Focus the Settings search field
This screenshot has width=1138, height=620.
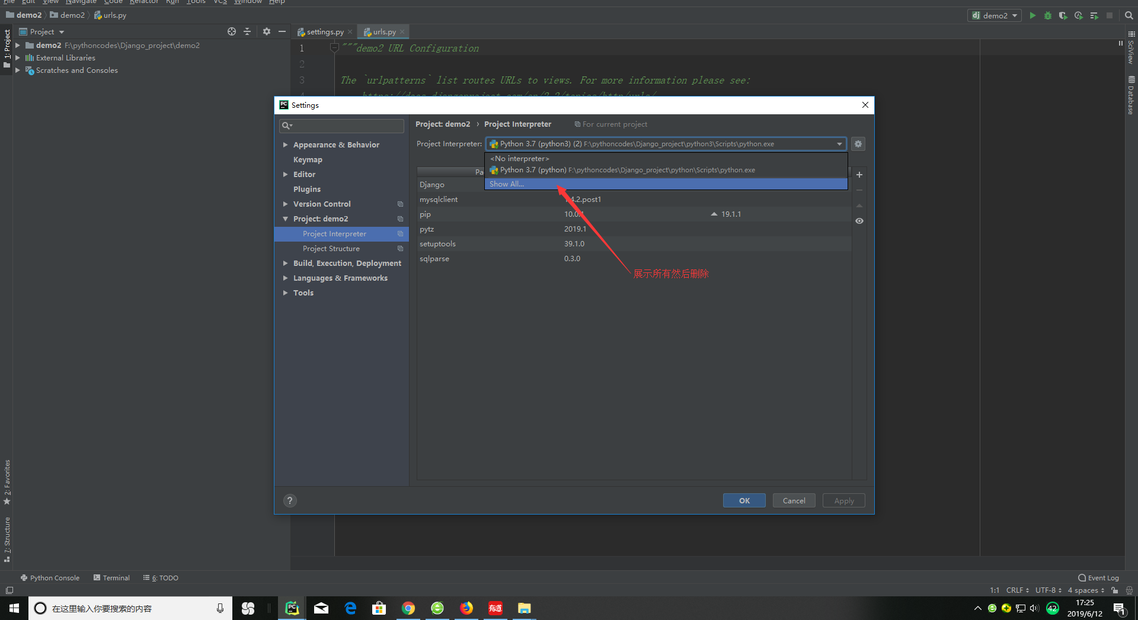pyautogui.click(x=341, y=126)
